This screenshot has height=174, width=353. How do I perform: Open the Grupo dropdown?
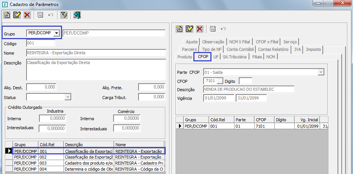(57, 33)
